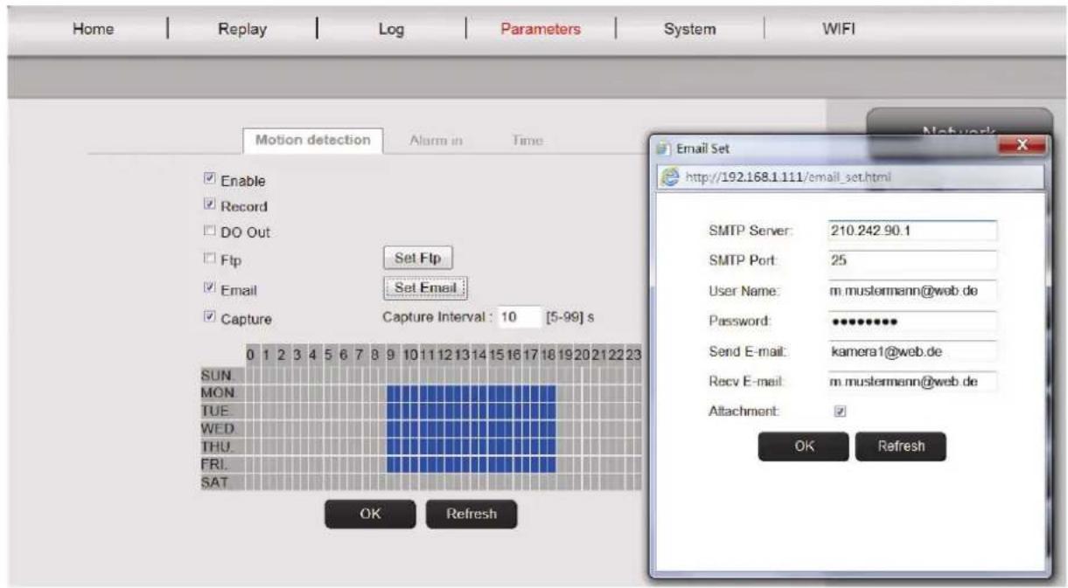Click the Password field in Email Set

tap(910, 321)
